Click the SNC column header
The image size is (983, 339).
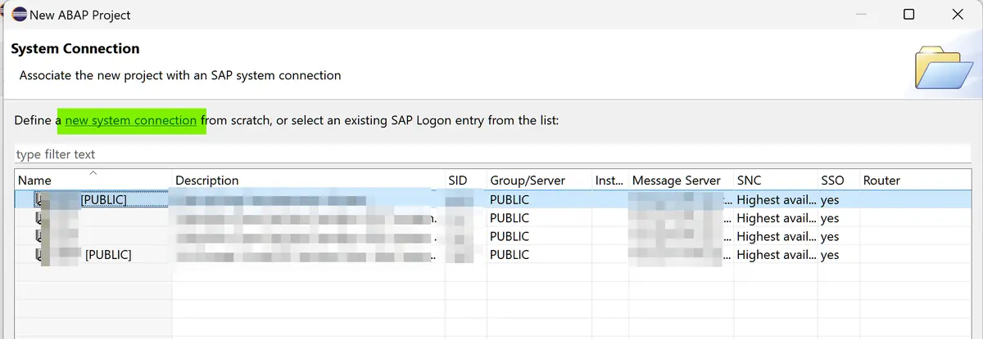coord(750,181)
